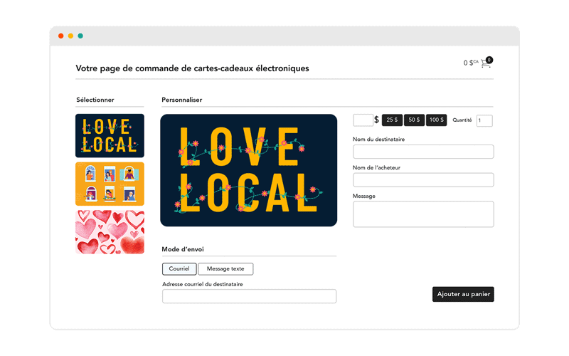569x356 pixels.
Task: Select Courriel delivery mode
Action: tap(179, 269)
